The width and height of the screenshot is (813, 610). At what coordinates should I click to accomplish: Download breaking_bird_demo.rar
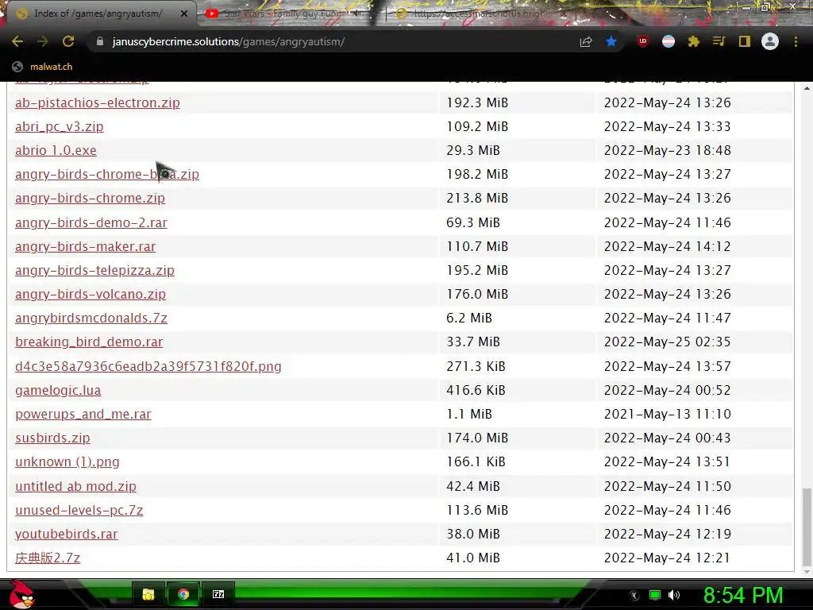click(89, 342)
